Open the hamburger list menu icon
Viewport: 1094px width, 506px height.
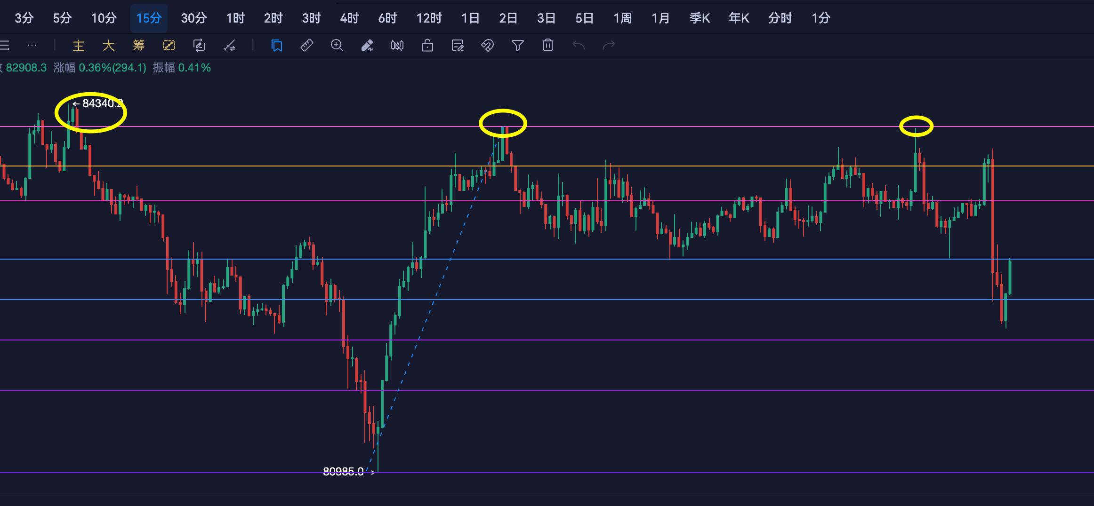[5, 46]
